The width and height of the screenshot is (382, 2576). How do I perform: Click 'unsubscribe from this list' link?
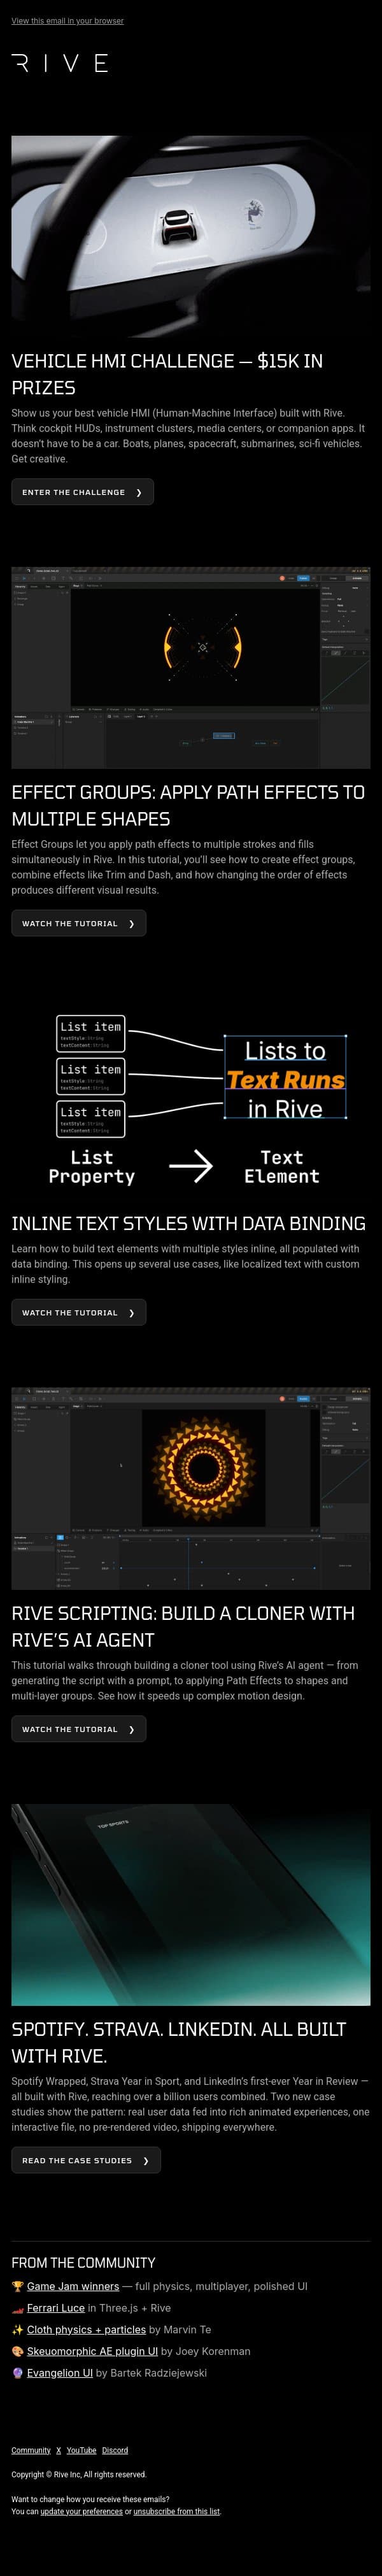pos(176,2511)
